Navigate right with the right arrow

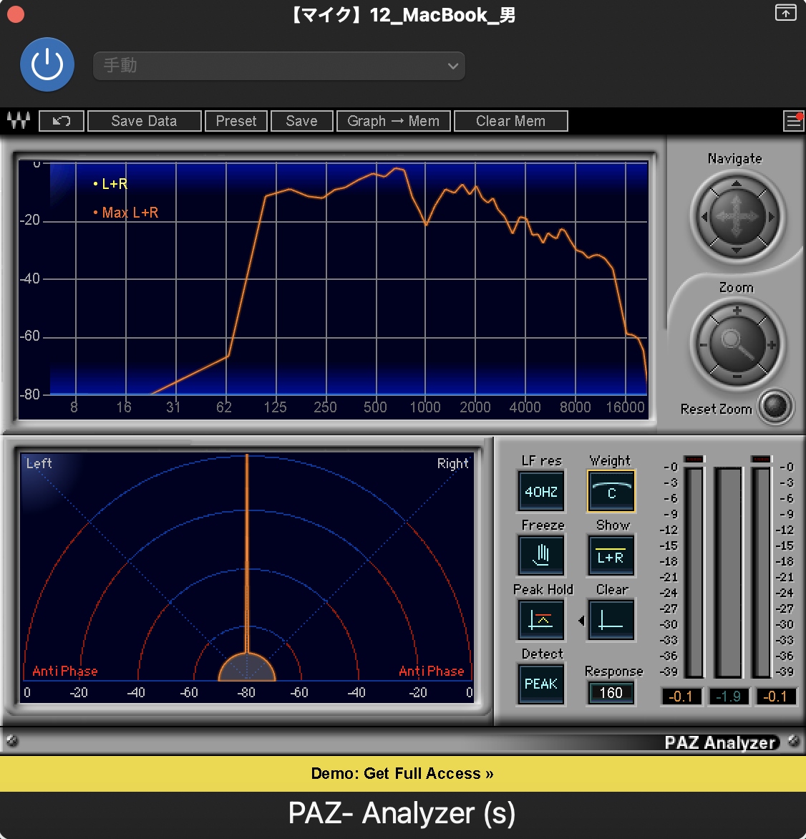coord(771,217)
